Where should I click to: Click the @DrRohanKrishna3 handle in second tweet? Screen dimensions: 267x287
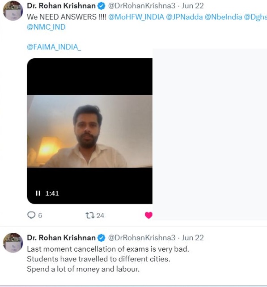142,238
